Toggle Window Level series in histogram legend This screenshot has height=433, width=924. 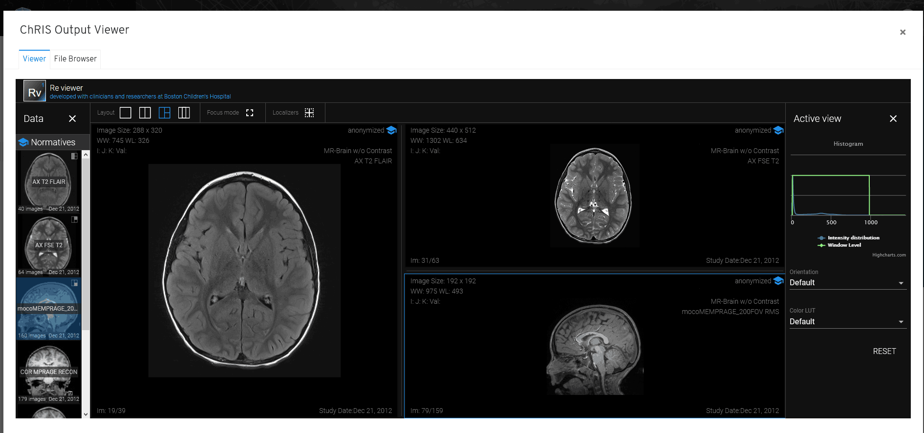(x=844, y=245)
